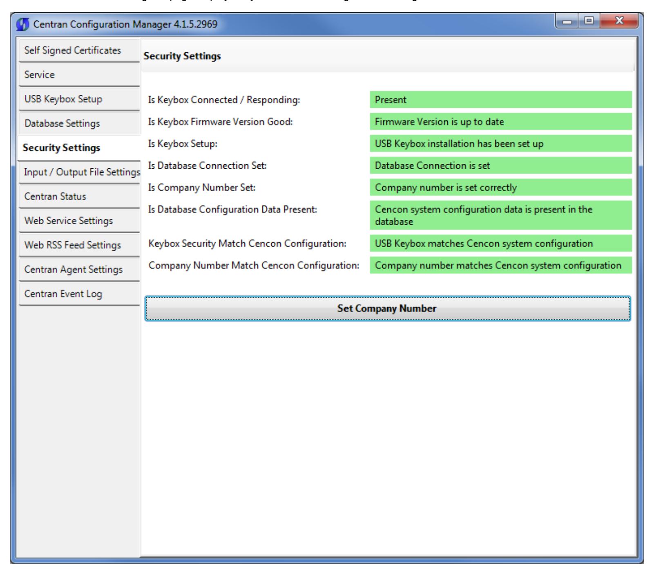Screen dimensions: 652x576
Task: Click 'Database Connection is set' status
Action: click(501, 165)
